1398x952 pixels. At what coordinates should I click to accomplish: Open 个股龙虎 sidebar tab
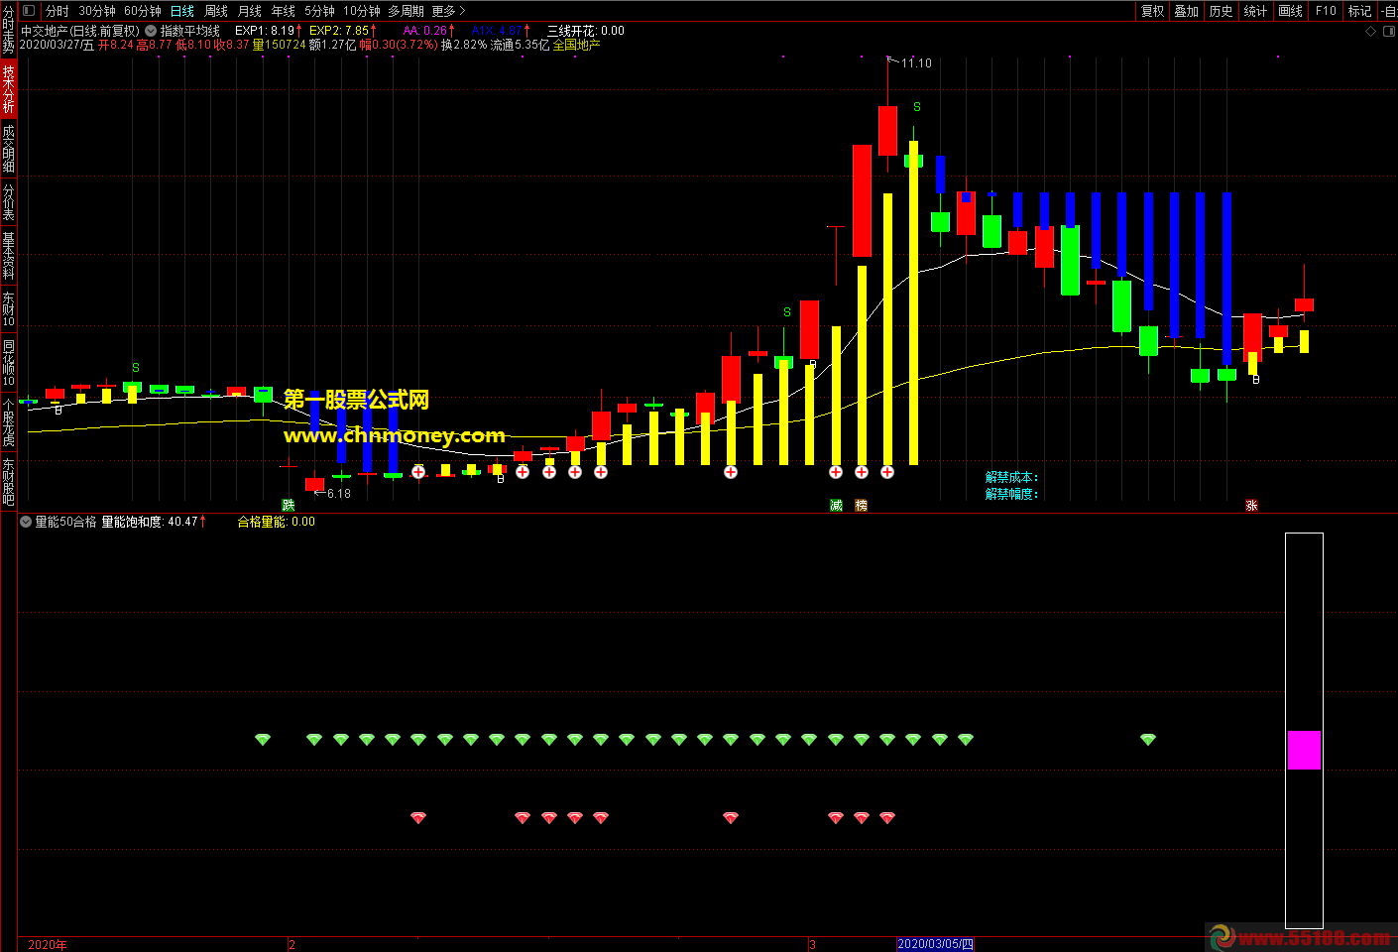click(x=8, y=423)
